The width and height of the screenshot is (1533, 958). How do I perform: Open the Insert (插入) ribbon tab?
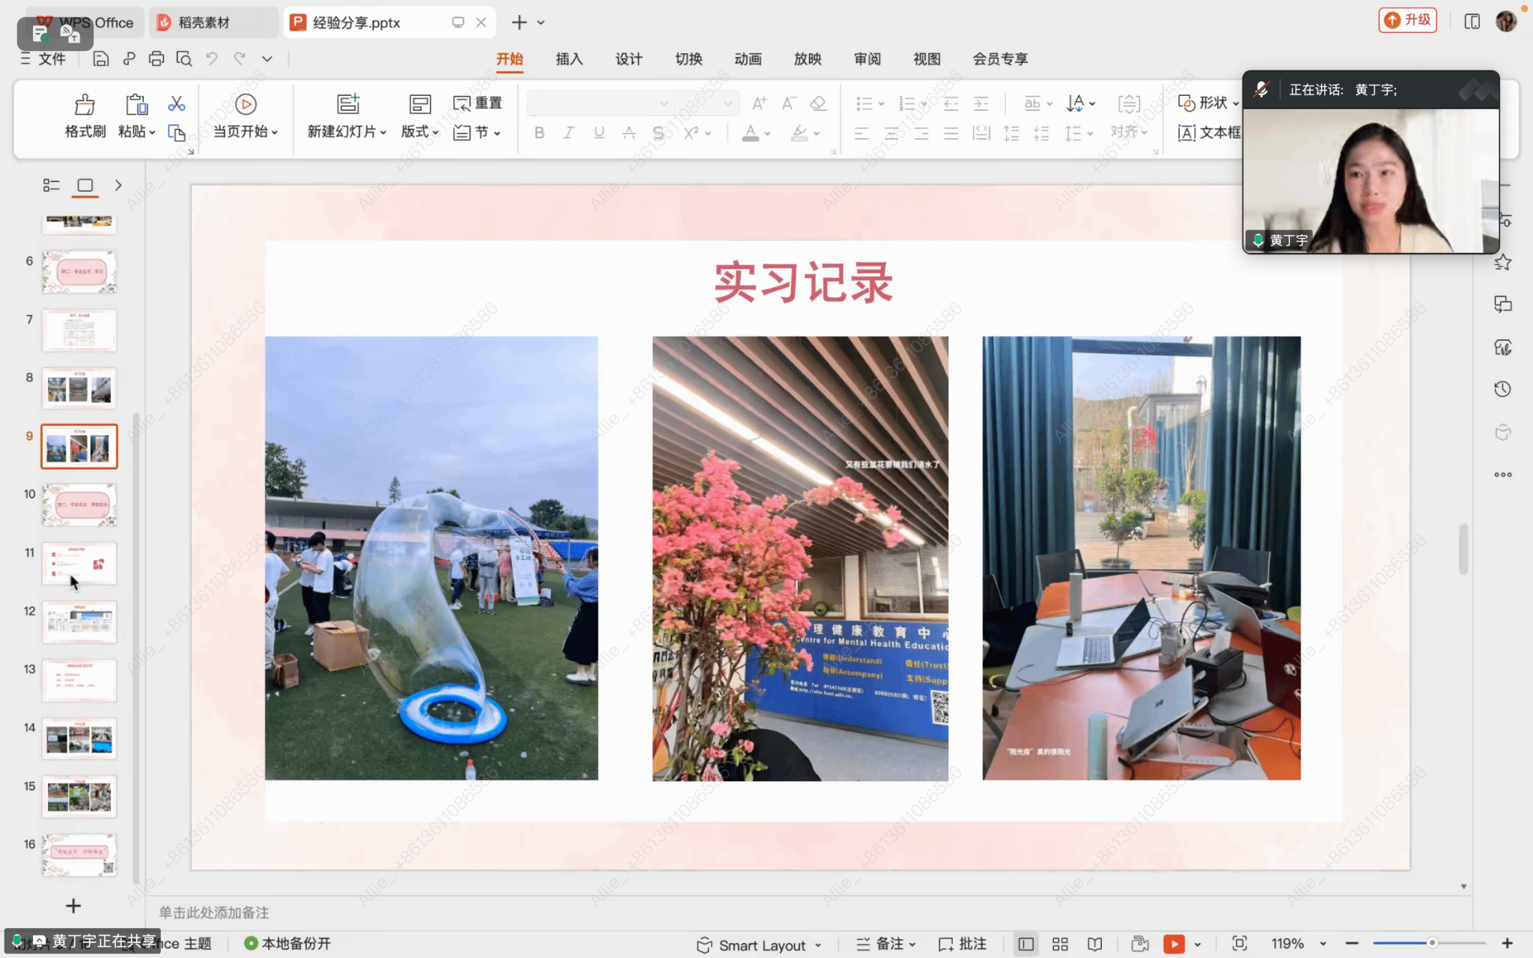pyautogui.click(x=569, y=58)
